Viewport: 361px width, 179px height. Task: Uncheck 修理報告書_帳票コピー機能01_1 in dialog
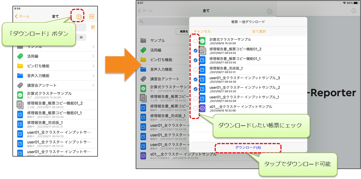[x=196, y=60]
